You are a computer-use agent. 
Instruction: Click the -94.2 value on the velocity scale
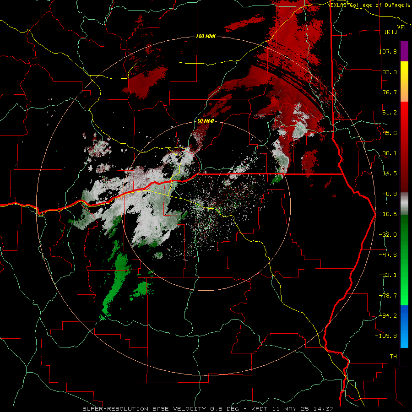388,315
